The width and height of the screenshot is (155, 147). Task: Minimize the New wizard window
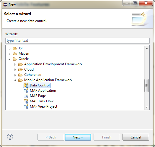pyautogui.click(x=127, y=3)
